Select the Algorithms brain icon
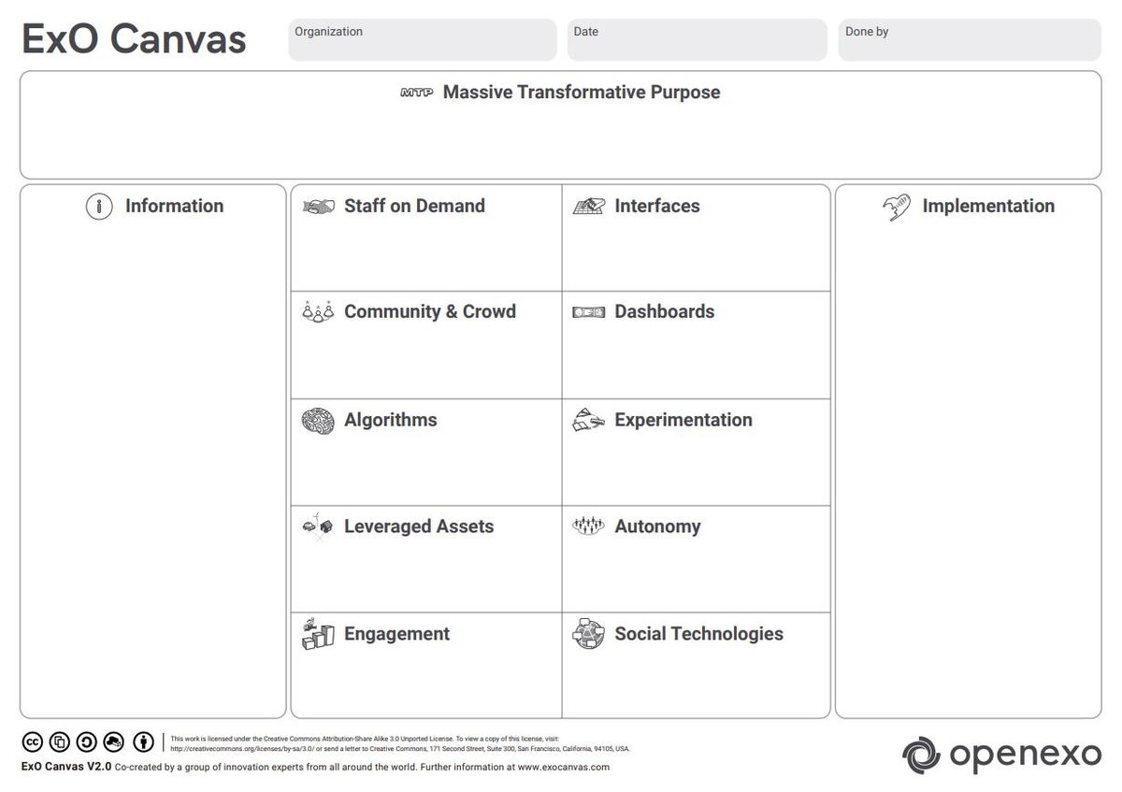Viewport: 1122px width, 792px height. 317,420
